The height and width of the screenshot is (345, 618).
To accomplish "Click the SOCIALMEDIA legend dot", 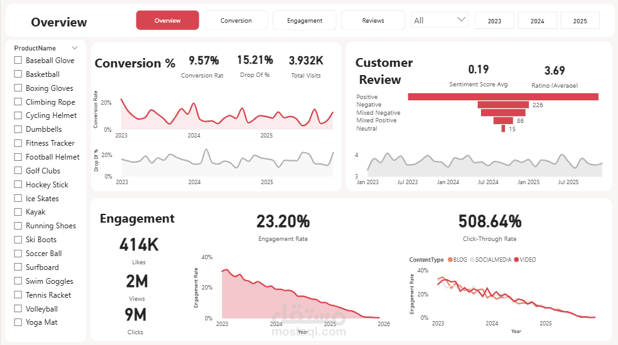I will click(x=472, y=260).
